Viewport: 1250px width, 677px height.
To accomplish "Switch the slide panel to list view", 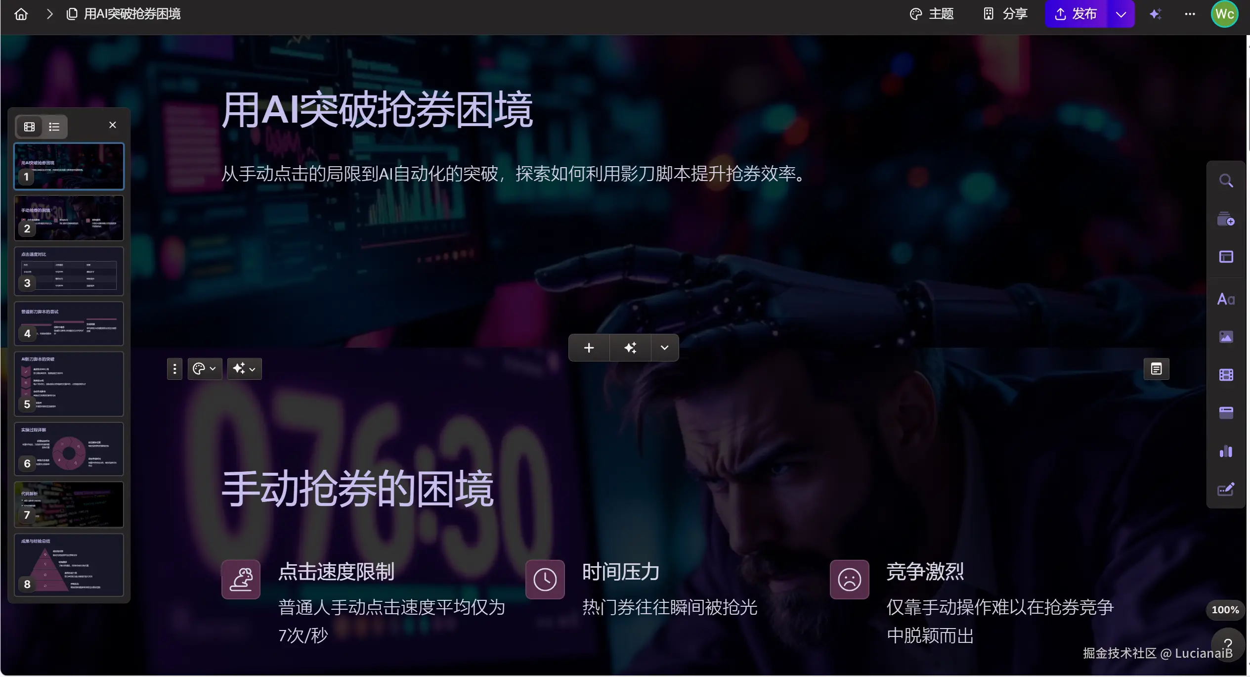I will [x=54, y=127].
